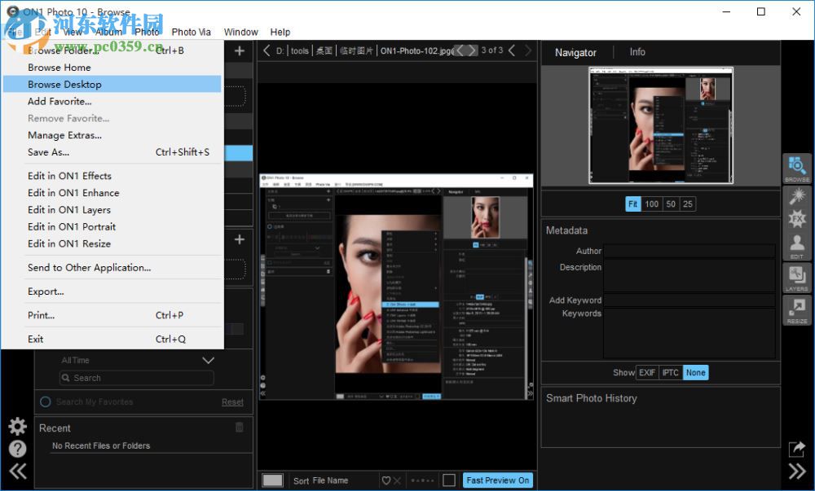
Task: Expand the All Time date filter dropdown
Action: point(208,360)
